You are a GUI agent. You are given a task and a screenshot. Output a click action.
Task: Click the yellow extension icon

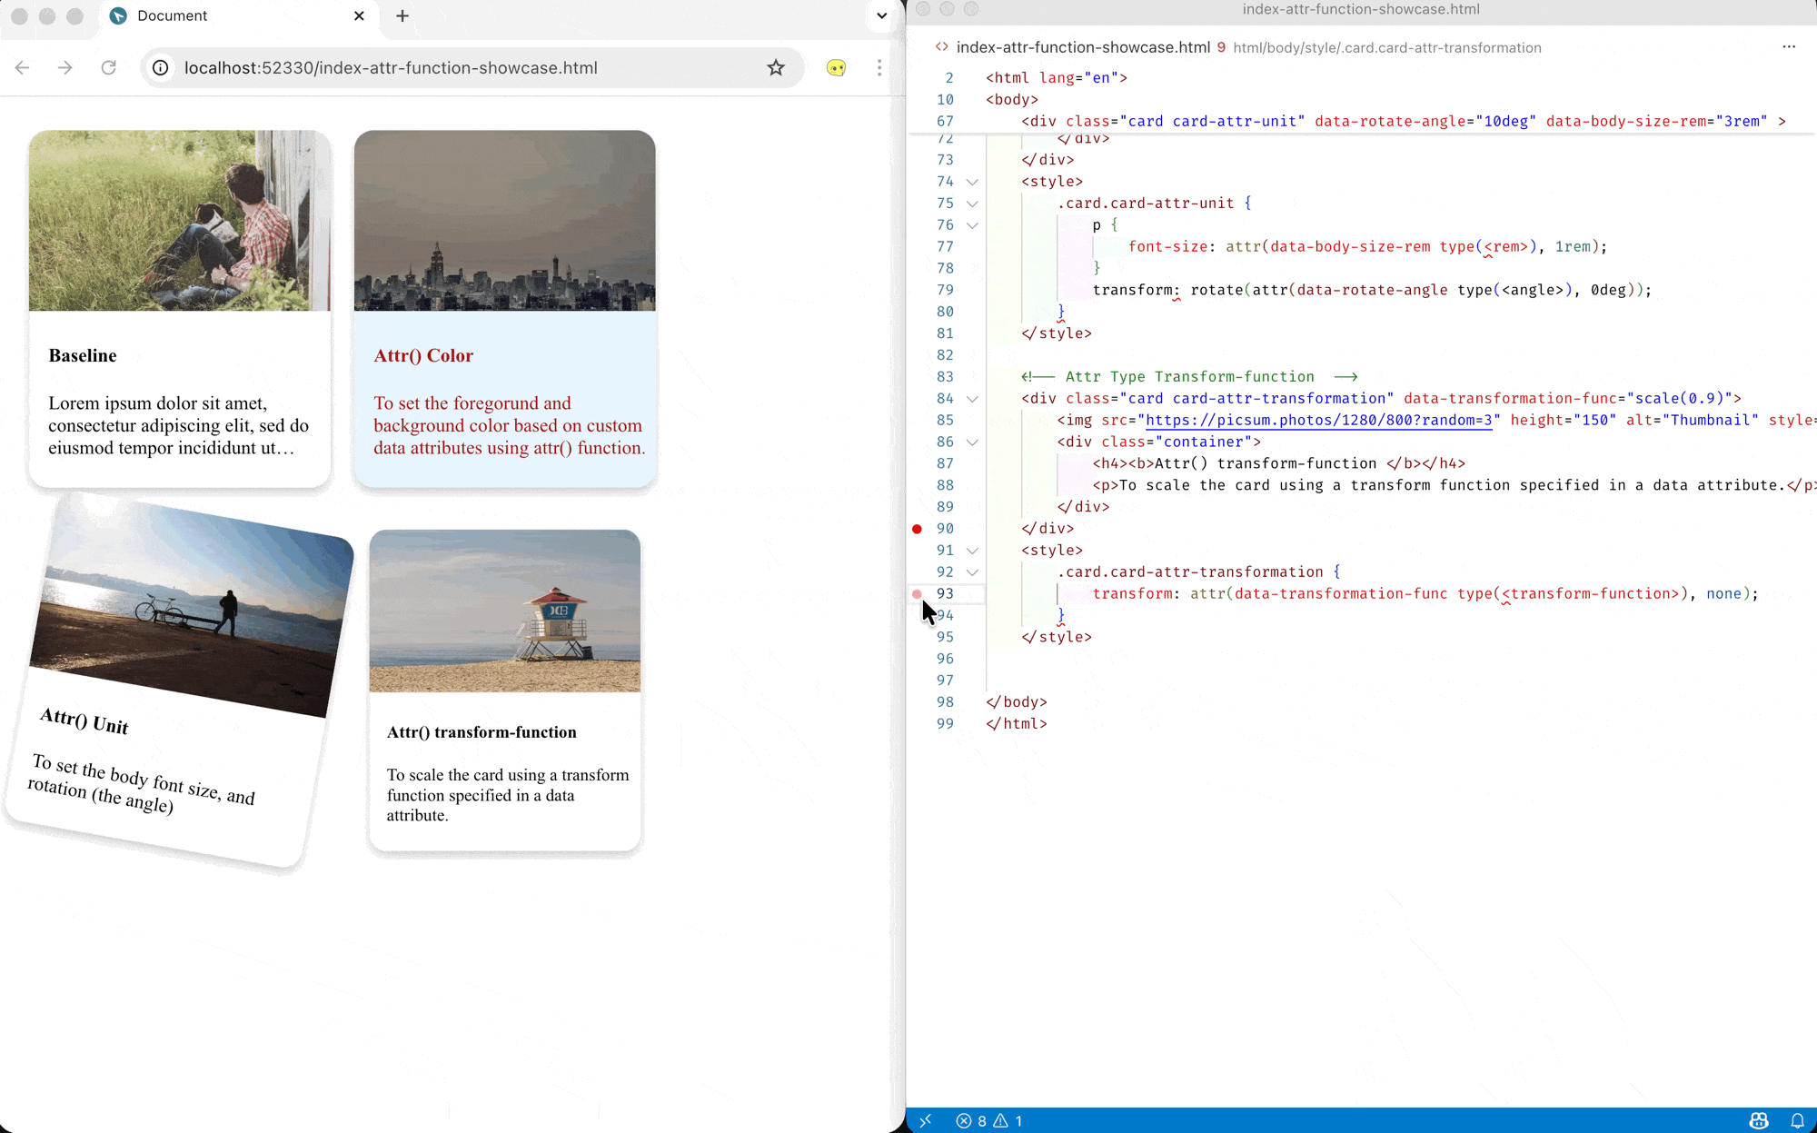(x=836, y=67)
